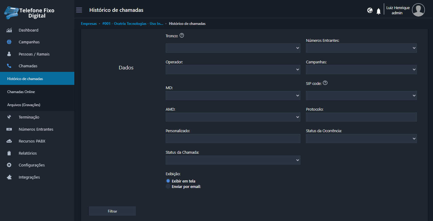Click the Dashboard chart icon in sidebar
The image size is (433, 221).
9,30
